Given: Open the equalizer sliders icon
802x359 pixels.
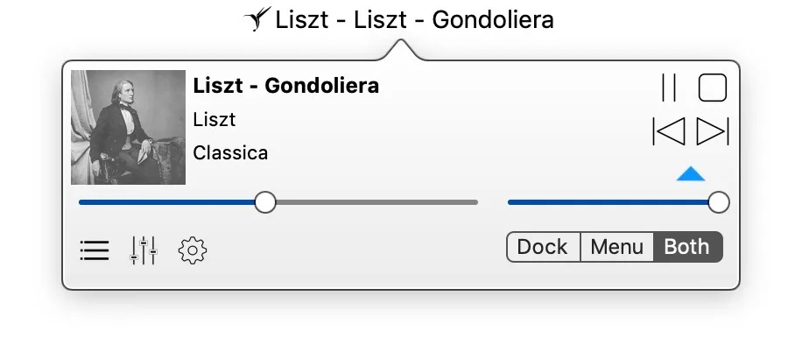Looking at the screenshot, I should pos(143,250).
